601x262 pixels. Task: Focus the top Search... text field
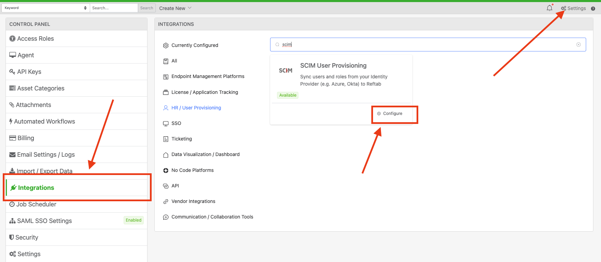pos(114,8)
